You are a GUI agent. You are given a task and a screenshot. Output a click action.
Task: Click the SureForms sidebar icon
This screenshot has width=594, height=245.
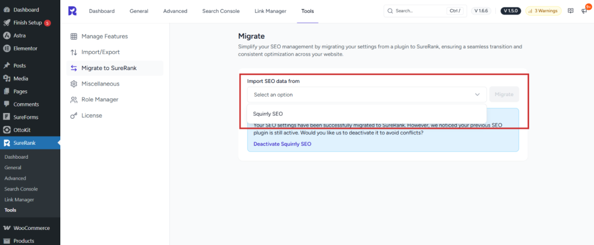[6, 117]
